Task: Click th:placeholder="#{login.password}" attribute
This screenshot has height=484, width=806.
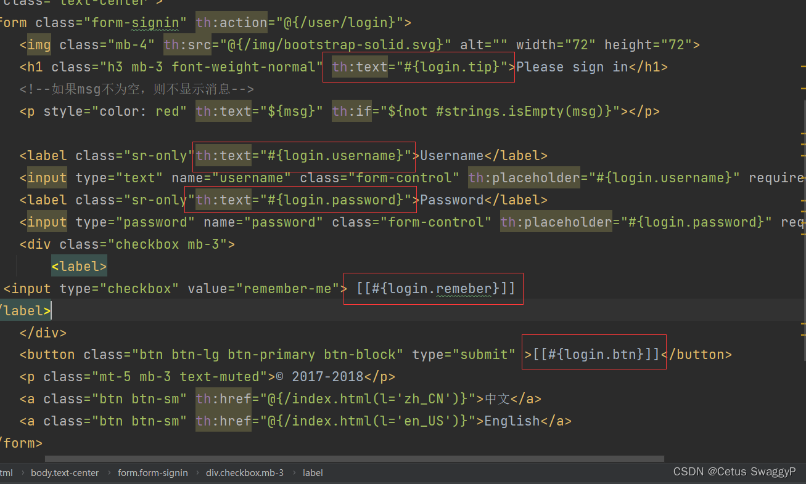Action: (x=636, y=222)
